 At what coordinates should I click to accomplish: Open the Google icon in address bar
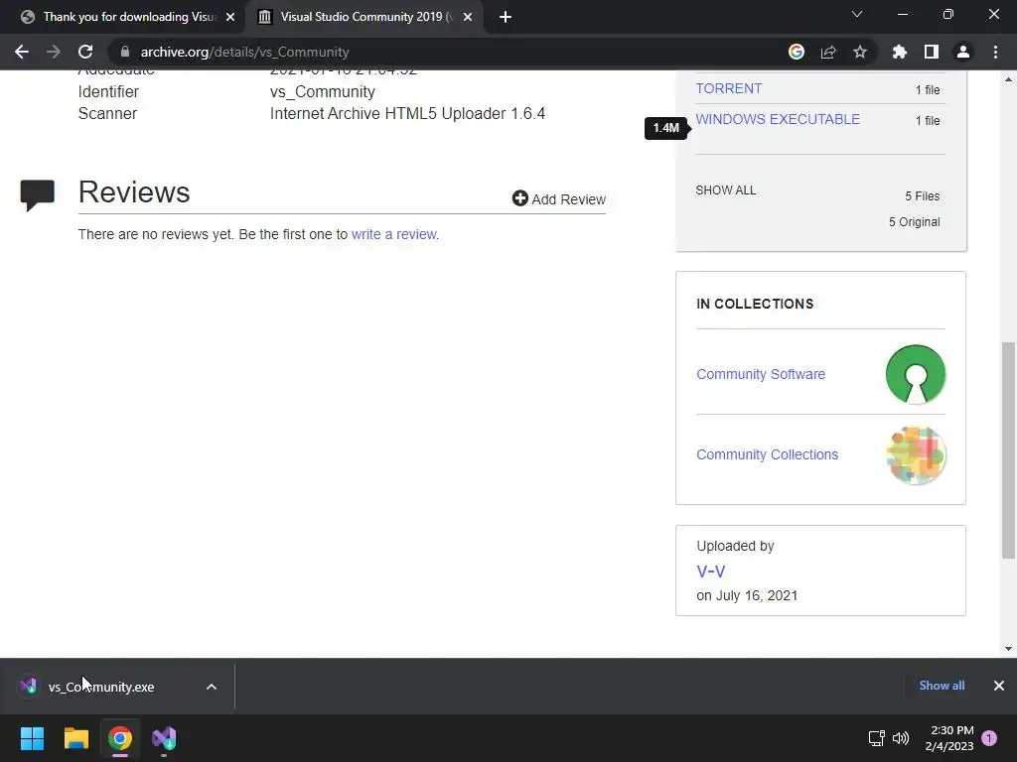[797, 52]
